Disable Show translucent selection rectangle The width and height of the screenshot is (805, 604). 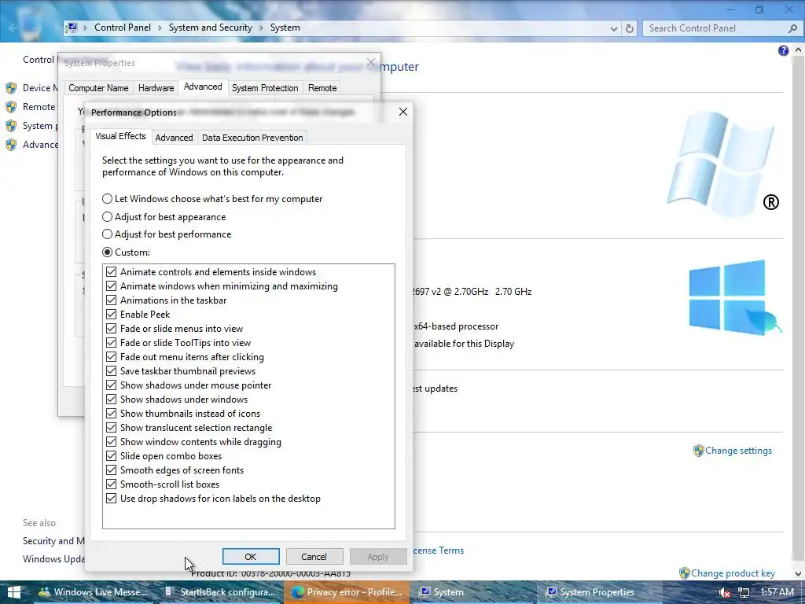click(x=111, y=427)
